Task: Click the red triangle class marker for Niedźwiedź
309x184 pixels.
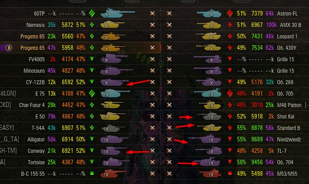Action: (230, 139)
